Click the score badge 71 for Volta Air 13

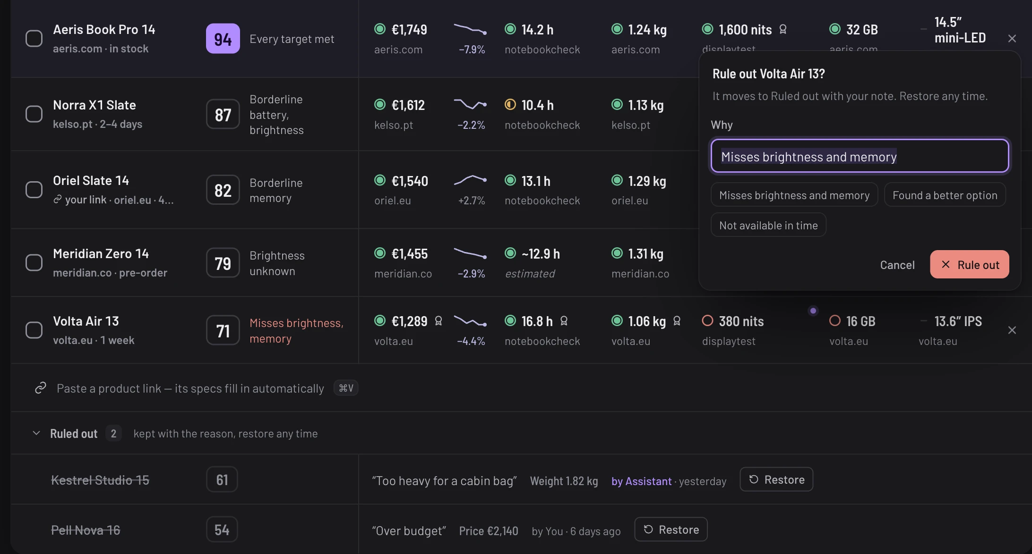(x=223, y=330)
